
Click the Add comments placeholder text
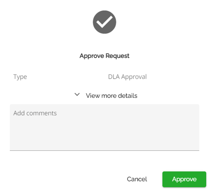(35, 113)
